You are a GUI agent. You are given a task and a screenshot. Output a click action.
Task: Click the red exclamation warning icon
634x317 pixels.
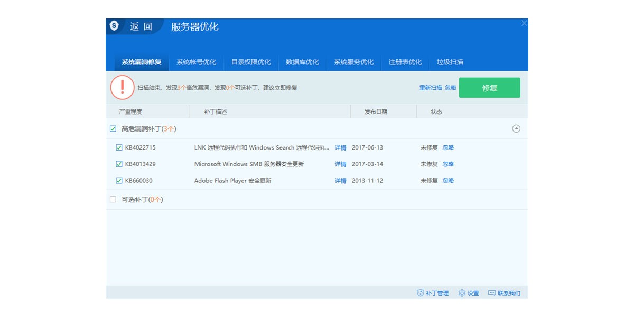click(x=122, y=87)
